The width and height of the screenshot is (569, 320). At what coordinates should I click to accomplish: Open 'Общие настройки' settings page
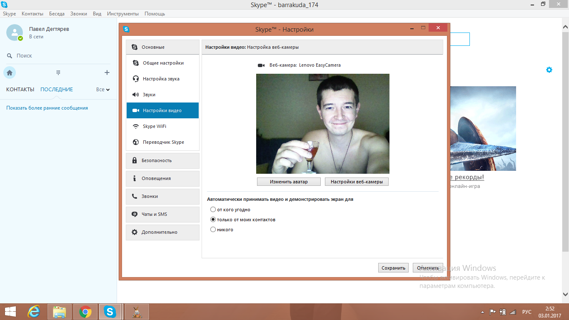click(163, 63)
